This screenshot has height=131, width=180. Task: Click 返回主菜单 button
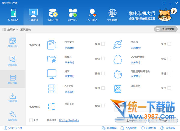[166, 29]
